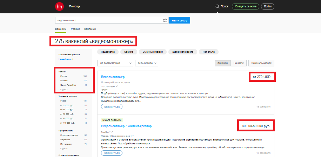Expand more regions via 'Ещё 53'
The height and width of the screenshot is (157, 321).
[x=64, y=90]
